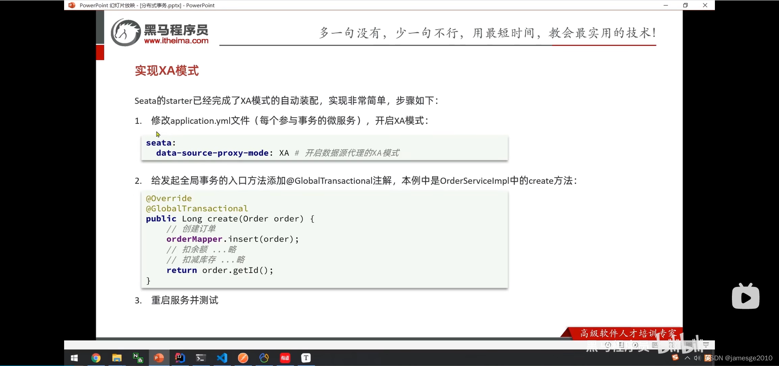779x366 pixels.
Task: Open the Windows Start menu
Action: pos(74,358)
